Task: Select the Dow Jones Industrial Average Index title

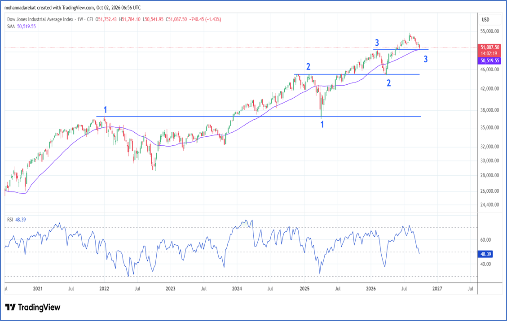Action: point(40,19)
